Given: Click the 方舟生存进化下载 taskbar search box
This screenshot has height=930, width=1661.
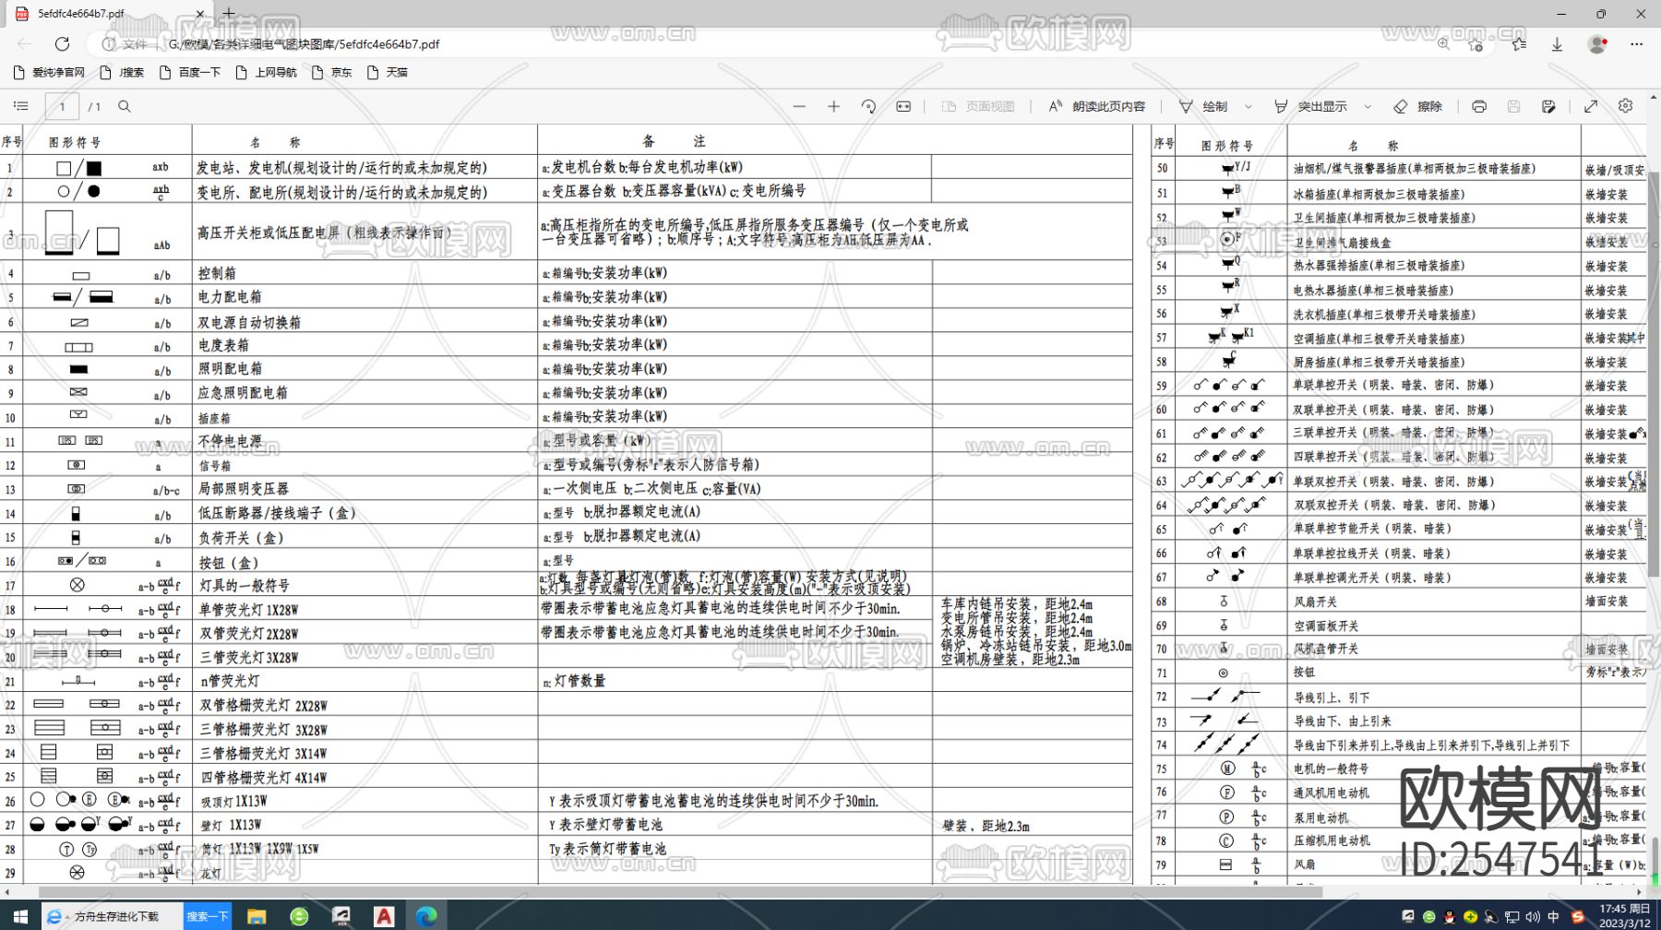Looking at the screenshot, I should click(114, 915).
